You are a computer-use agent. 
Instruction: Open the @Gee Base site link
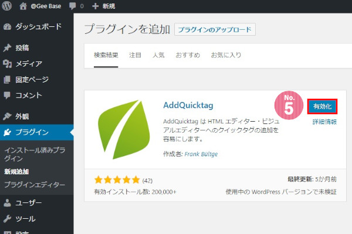point(46,6)
